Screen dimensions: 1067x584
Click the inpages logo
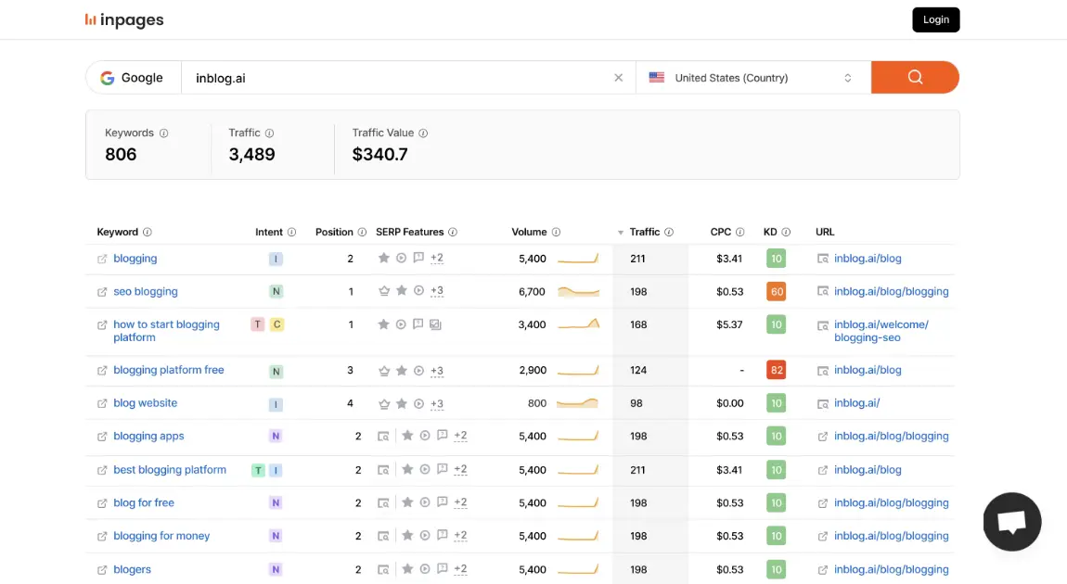[124, 19]
